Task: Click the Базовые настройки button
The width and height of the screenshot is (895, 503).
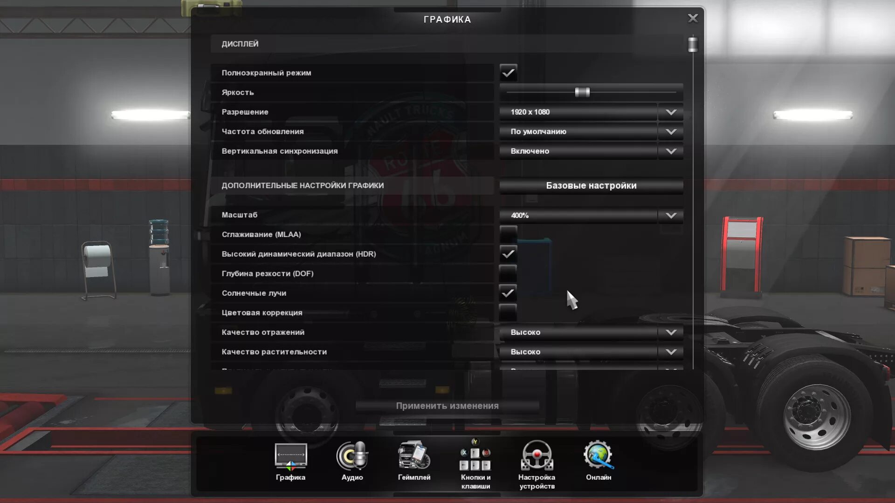Action: (x=591, y=185)
